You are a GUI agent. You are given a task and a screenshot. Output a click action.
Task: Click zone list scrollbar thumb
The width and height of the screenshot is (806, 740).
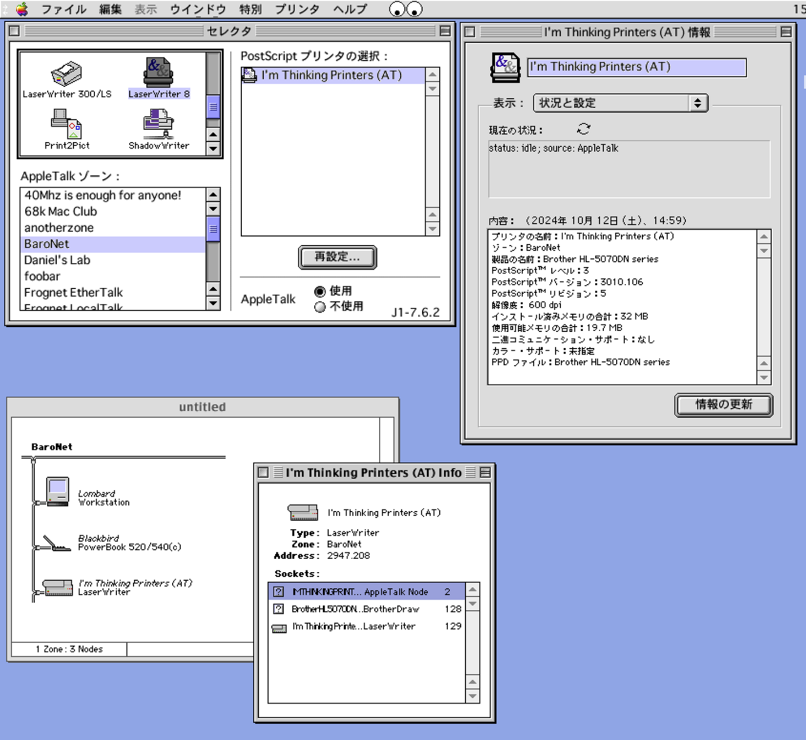213,230
